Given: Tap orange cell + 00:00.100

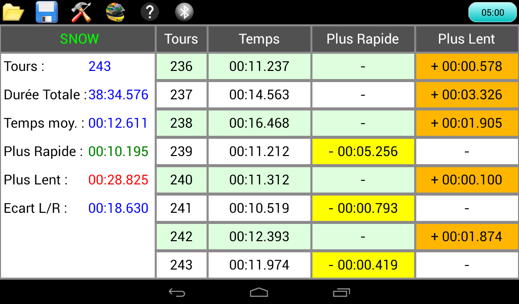Looking at the screenshot, I should pyautogui.click(x=466, y=180).
